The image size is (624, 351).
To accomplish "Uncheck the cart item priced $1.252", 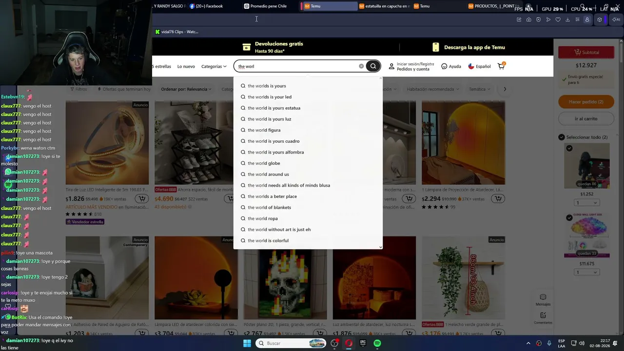I will click(x=569, y=148).
